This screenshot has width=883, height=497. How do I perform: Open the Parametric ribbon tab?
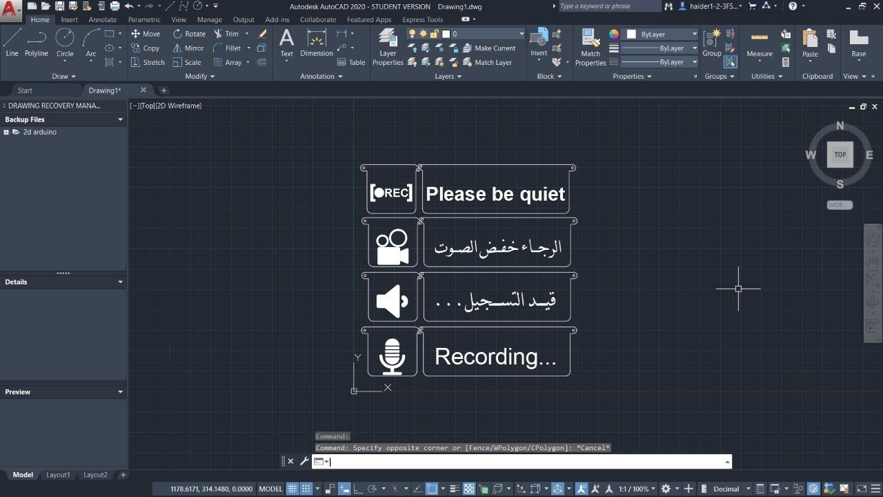144,19
